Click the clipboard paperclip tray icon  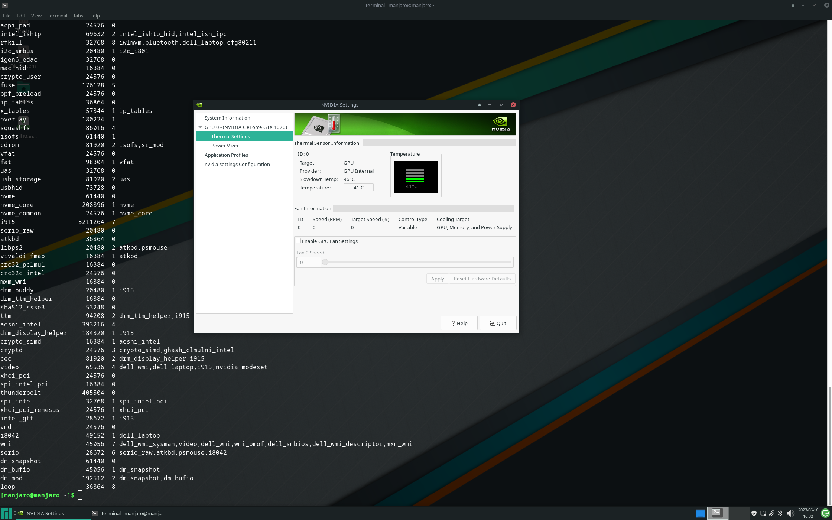[x=771, y=513]
